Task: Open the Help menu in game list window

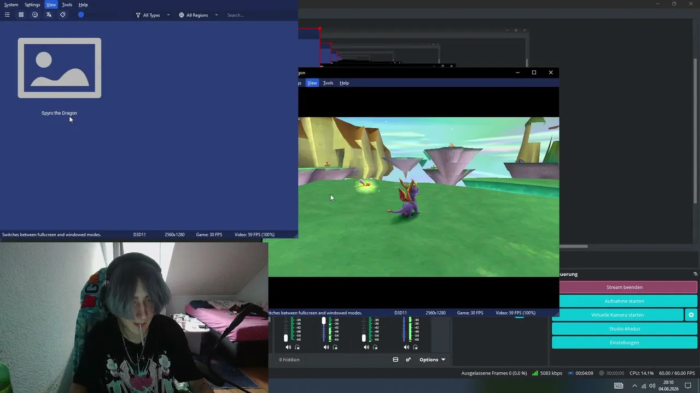Action: [83, 4]
